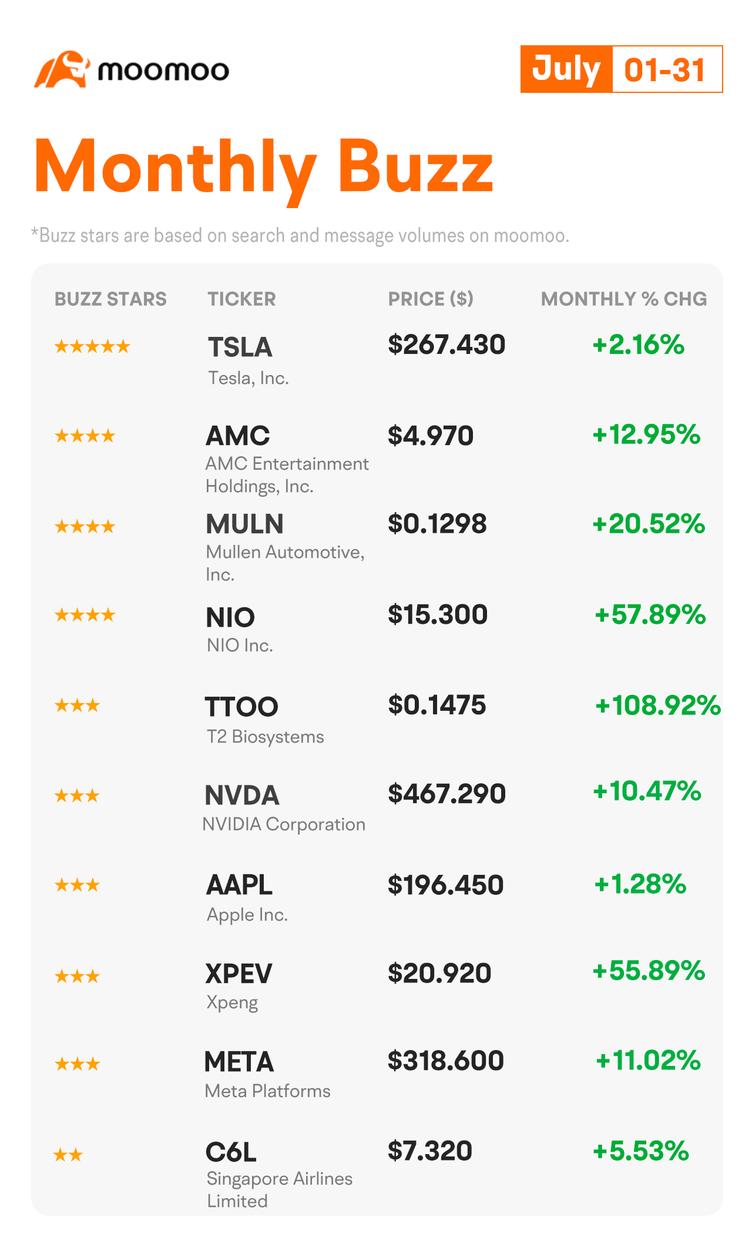This screenshot has width=752, height=1247.
Task: Select the July month label
Action: point(566,69)
